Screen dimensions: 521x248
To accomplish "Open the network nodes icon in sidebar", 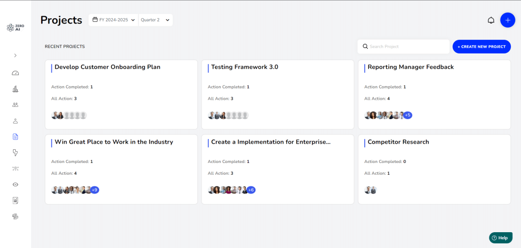I will click(x=15, y=169).
